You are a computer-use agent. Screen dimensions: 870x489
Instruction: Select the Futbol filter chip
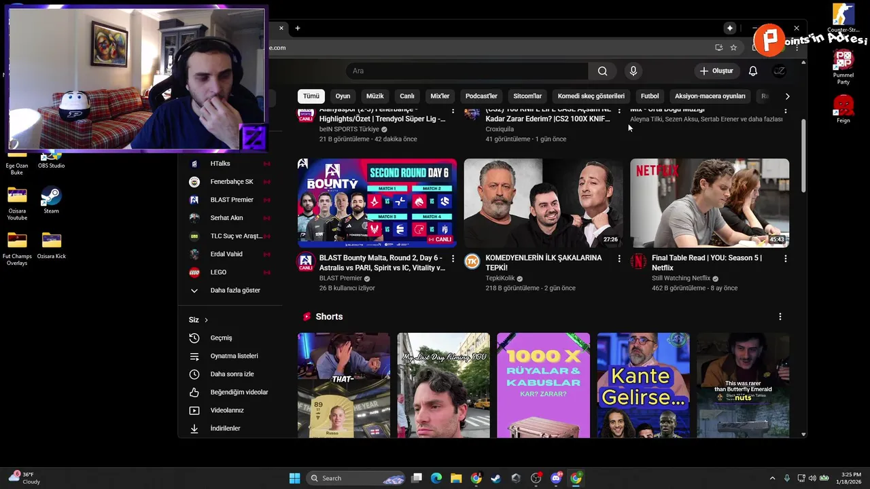650,96
